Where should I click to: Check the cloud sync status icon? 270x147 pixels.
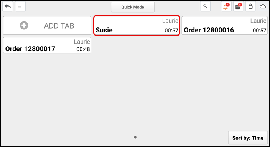pyautogui.click(x=263, y=6)
